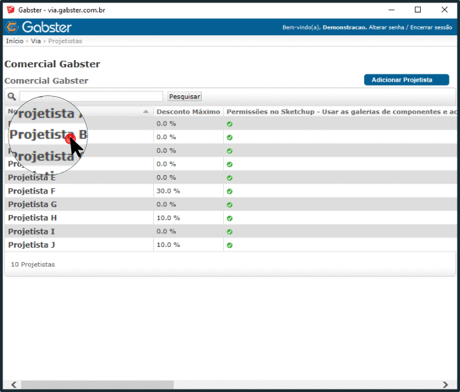This screenshot has height=392, width=460.
Task: Go to Início in the breadcrumb
Action: (14, 41)
